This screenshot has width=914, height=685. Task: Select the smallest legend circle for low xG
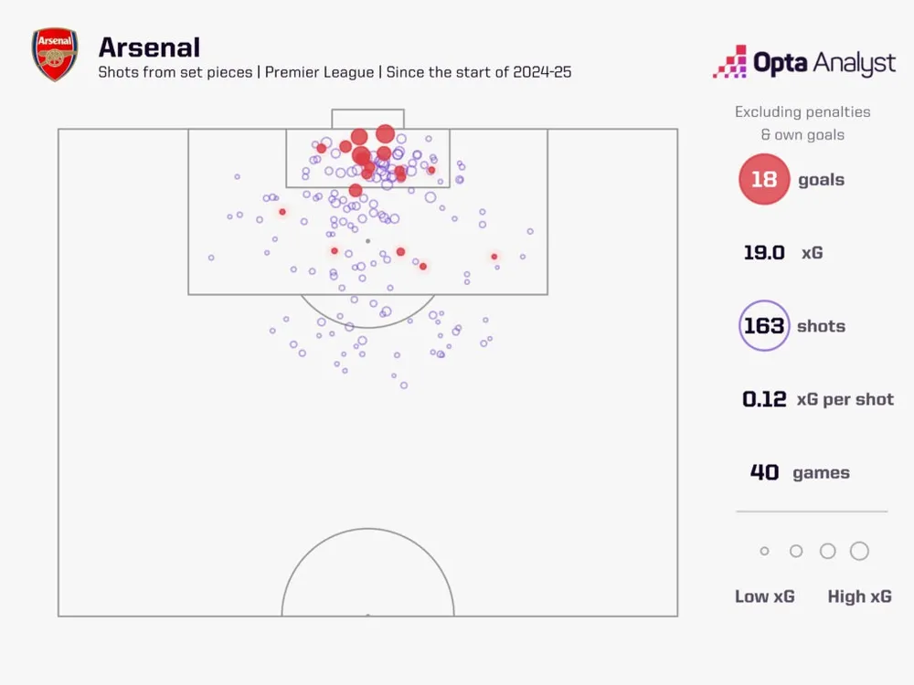(x=765, y=552)
